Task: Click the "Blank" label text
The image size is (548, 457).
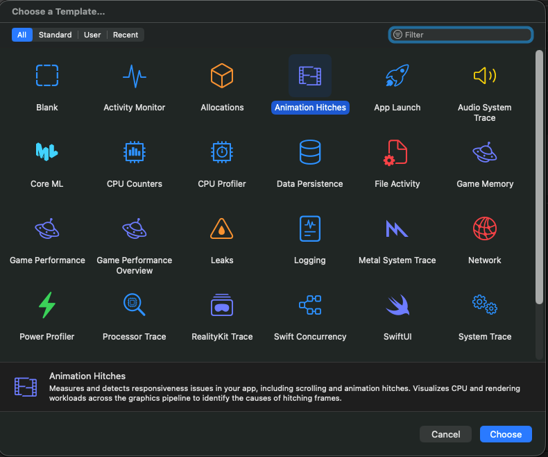Action: coord(47,108)
